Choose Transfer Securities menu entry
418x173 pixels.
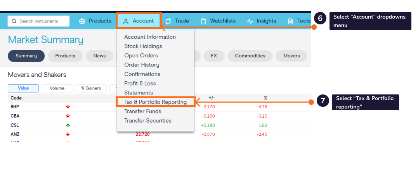pyautogui.click(x=148, y=121)
